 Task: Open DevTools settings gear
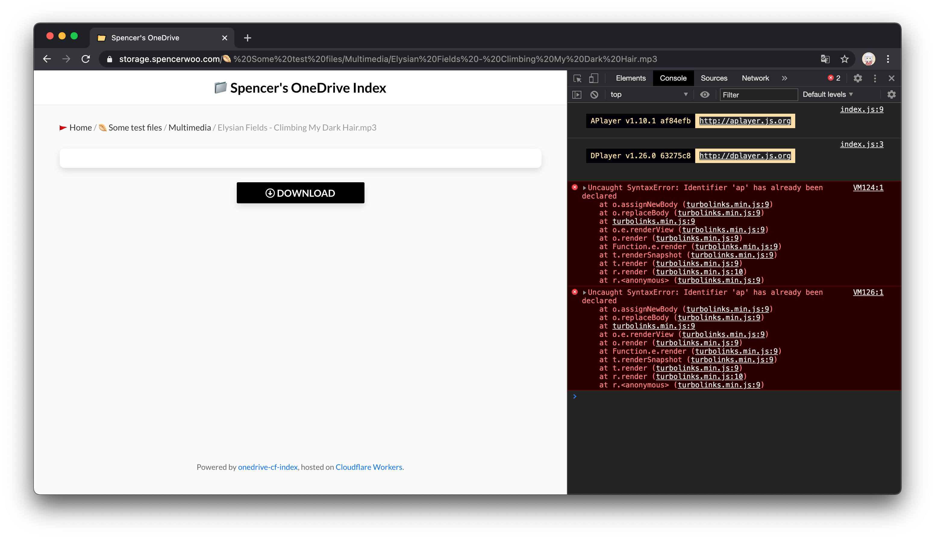click(x=858, y=78)
